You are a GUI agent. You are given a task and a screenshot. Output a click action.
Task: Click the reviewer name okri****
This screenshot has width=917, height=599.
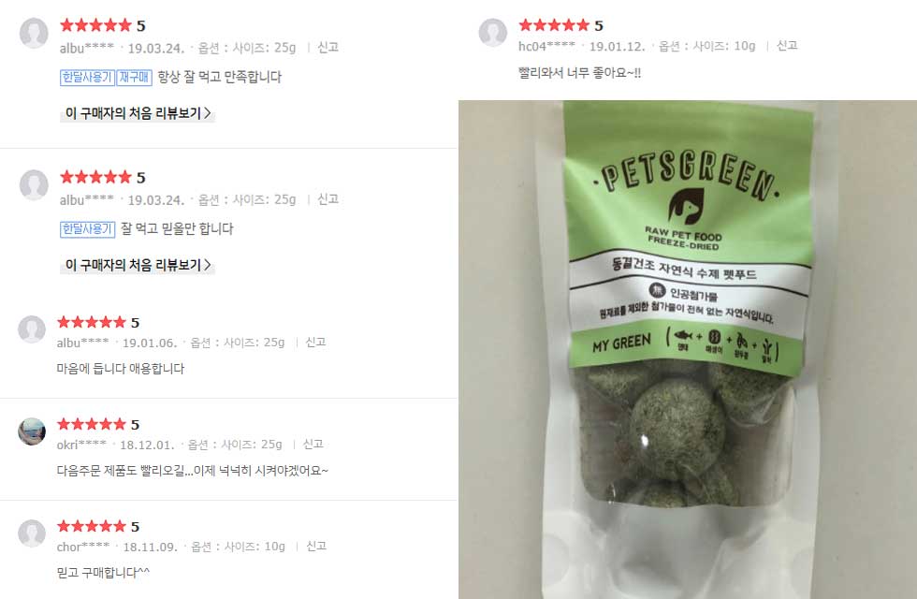click(x=82, y=446)
